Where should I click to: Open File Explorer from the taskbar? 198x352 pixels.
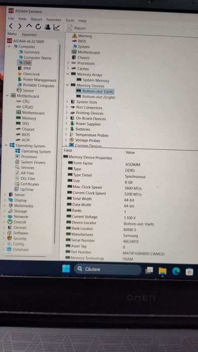(x=162, y=271)
